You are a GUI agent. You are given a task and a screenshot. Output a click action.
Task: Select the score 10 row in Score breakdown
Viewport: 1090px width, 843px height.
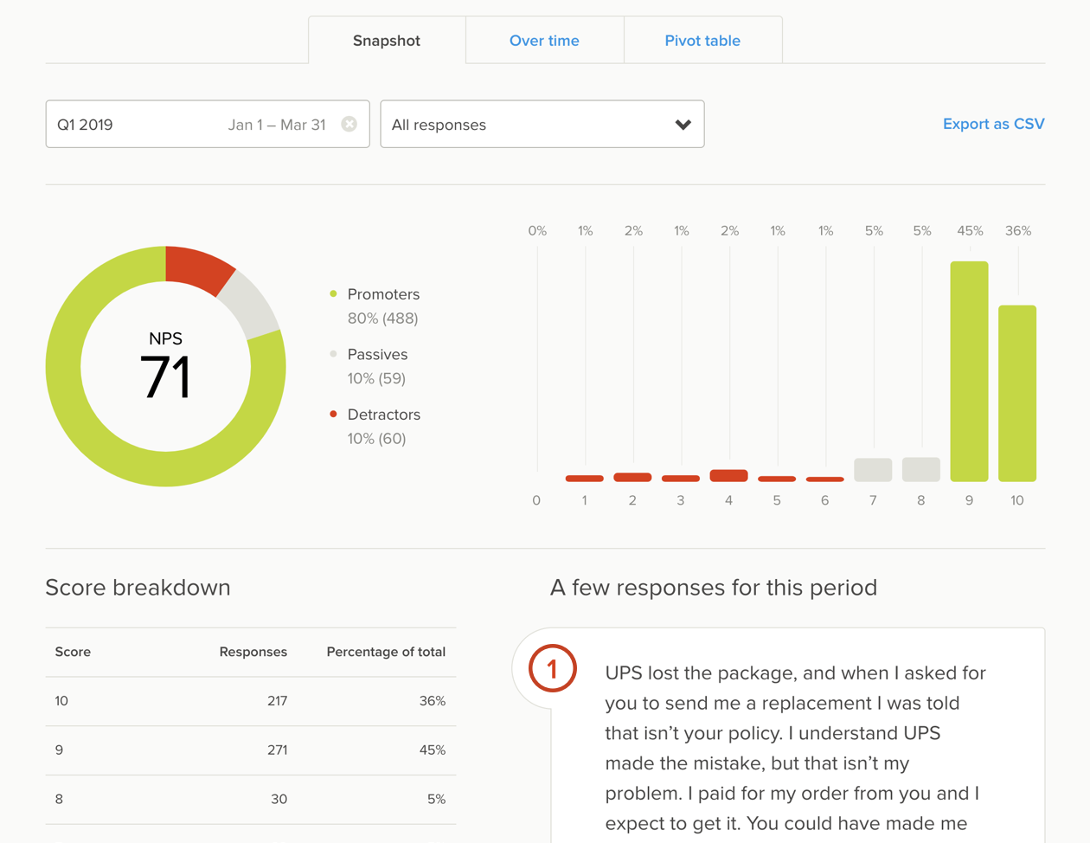251,701
